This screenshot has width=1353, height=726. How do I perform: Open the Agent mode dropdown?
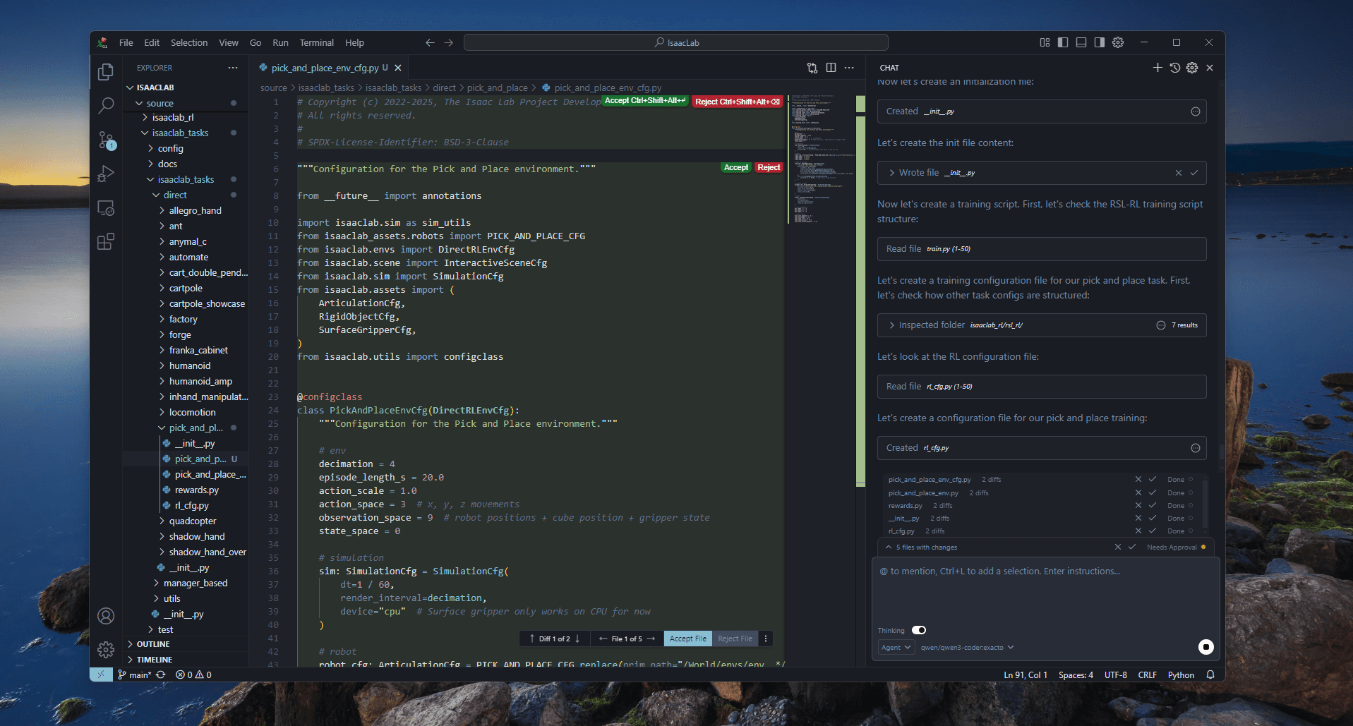(896, 647)
